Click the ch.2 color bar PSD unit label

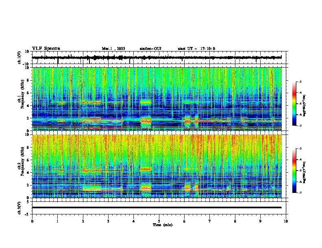pyautogui.click(x=305, y=172)
